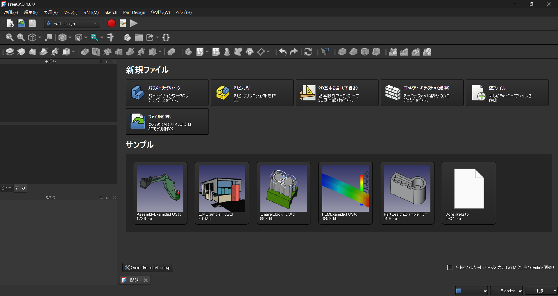
Task: Click the ファイルを開く card
Action: pyautogui.click(x=167, y=122)
